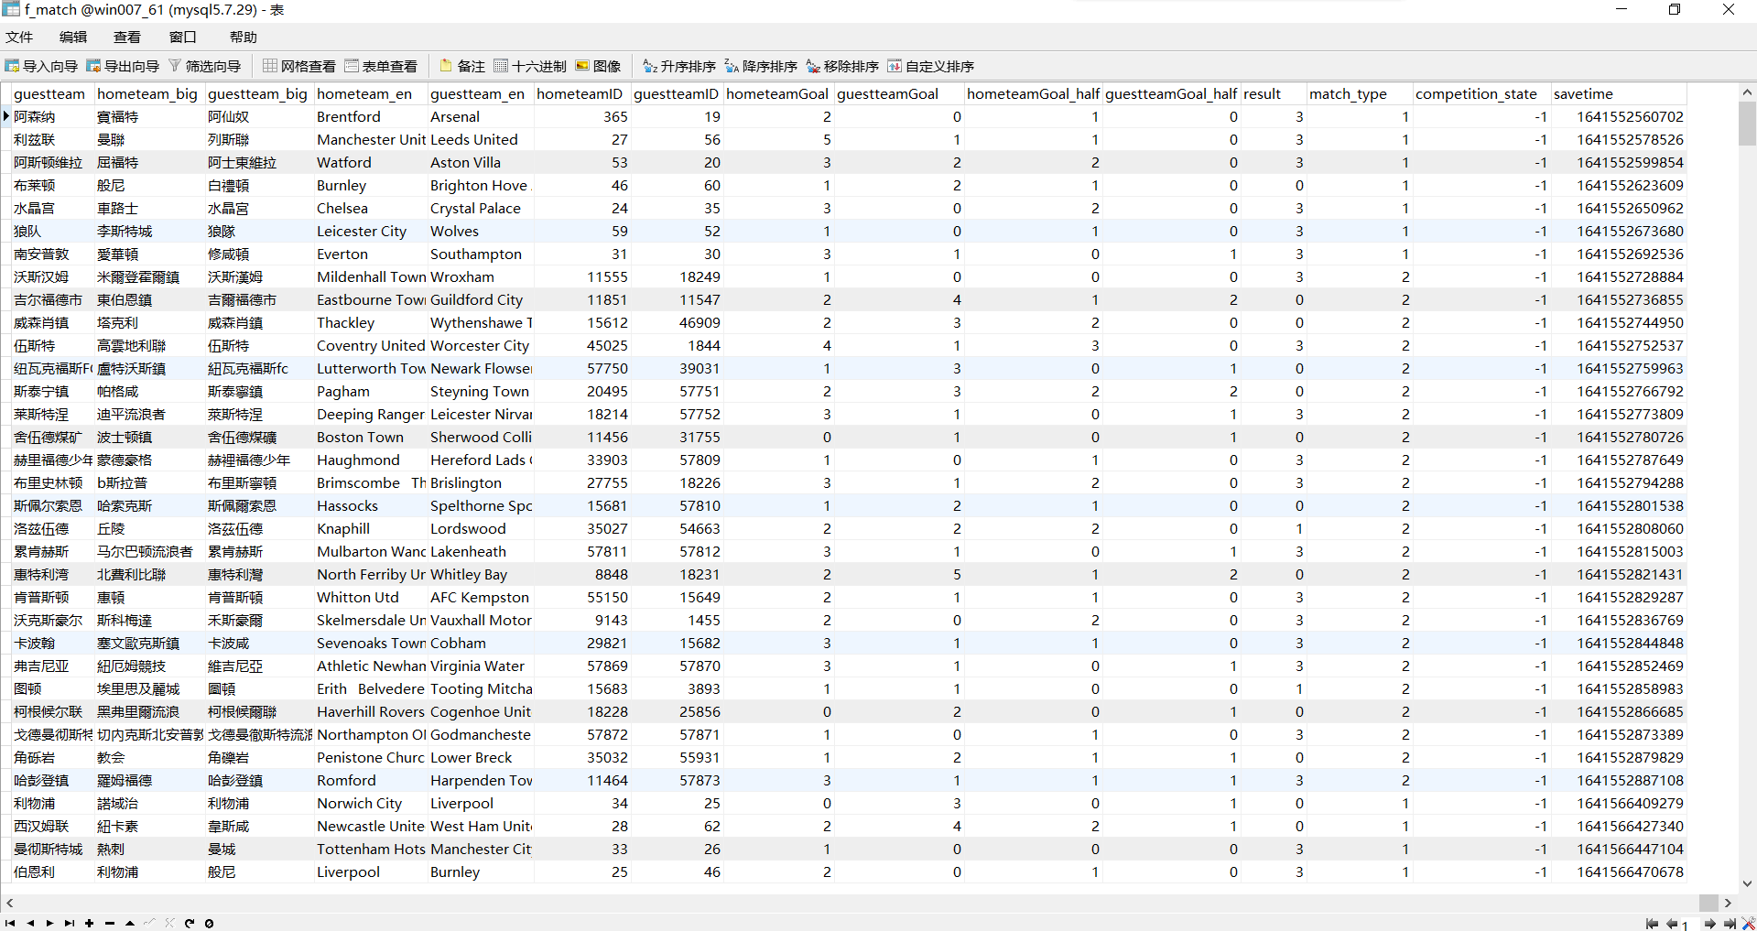Click the competition_state column header
This screenshot has width=1757, height=931.
1481,93
